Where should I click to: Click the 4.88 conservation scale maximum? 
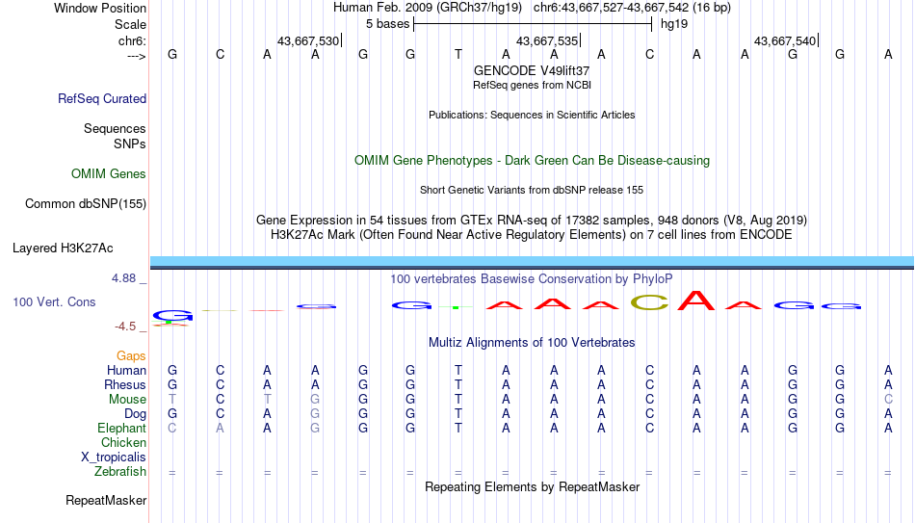pyautogui.click(x=123, y=278)
